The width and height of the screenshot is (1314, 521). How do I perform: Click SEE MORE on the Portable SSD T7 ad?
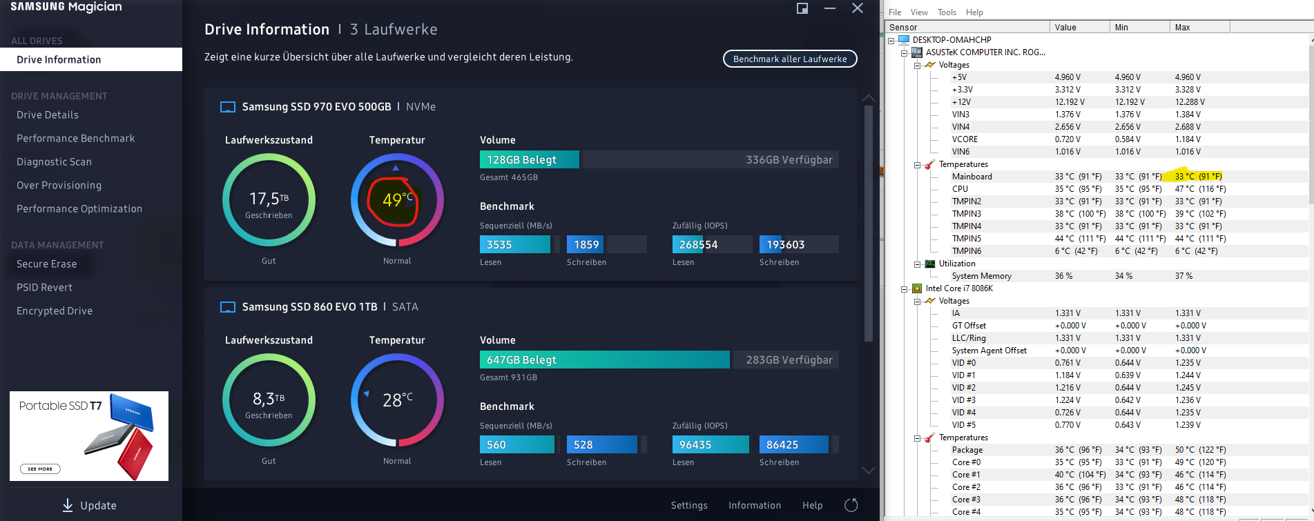pos(40,469)
